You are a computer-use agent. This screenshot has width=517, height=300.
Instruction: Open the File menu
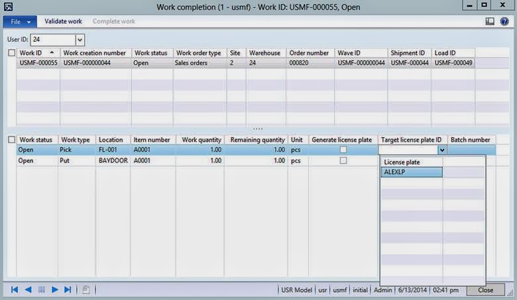[20, 22]
